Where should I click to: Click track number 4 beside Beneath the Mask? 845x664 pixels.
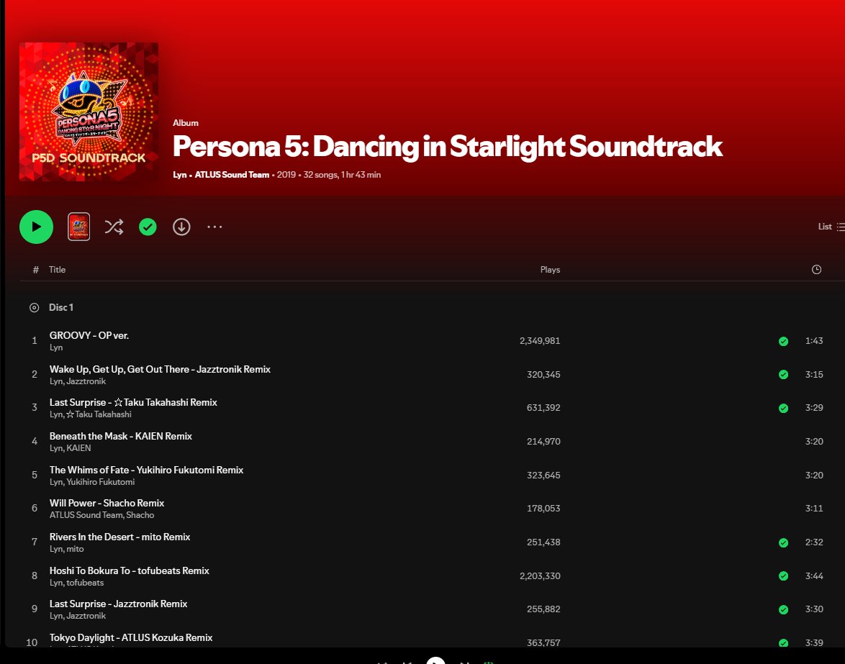[35, 442]
